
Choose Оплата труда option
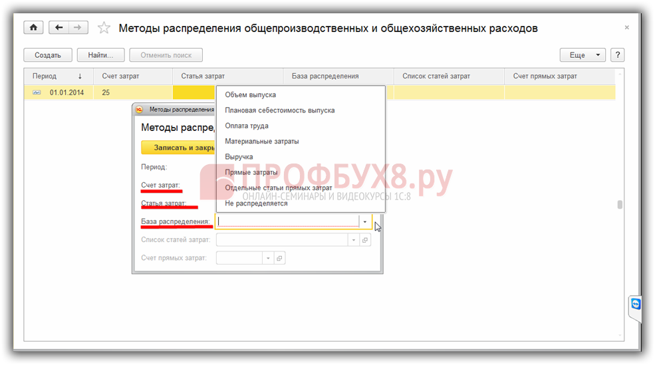pos(246,126)
